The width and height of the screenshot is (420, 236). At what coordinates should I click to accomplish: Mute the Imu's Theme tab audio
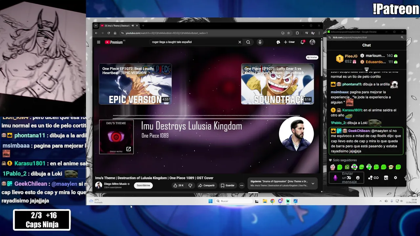133,26
